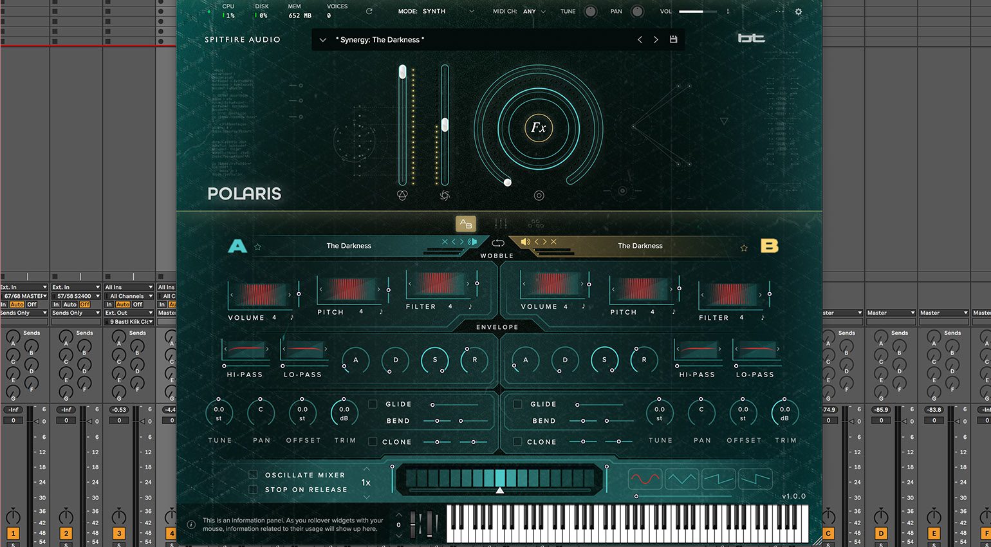Select the sine wave LFO shape
This screenshot has width=991, height=547.
[x=644, y=479]
